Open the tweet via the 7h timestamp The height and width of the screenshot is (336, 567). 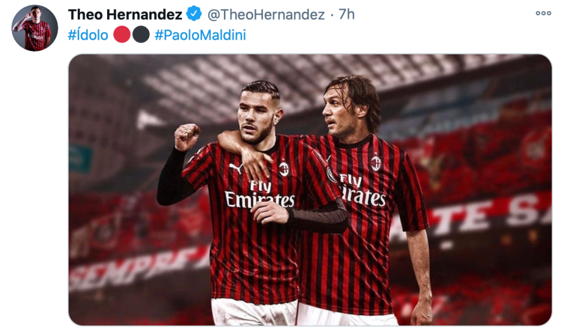pyautogui.click(x=347, y=15)
